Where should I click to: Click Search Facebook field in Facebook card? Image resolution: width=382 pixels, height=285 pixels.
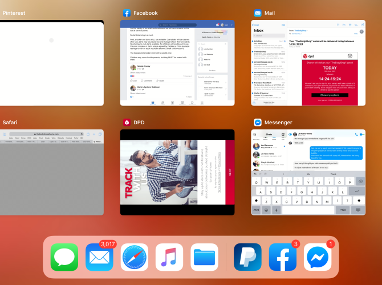[x=177, y=25]
